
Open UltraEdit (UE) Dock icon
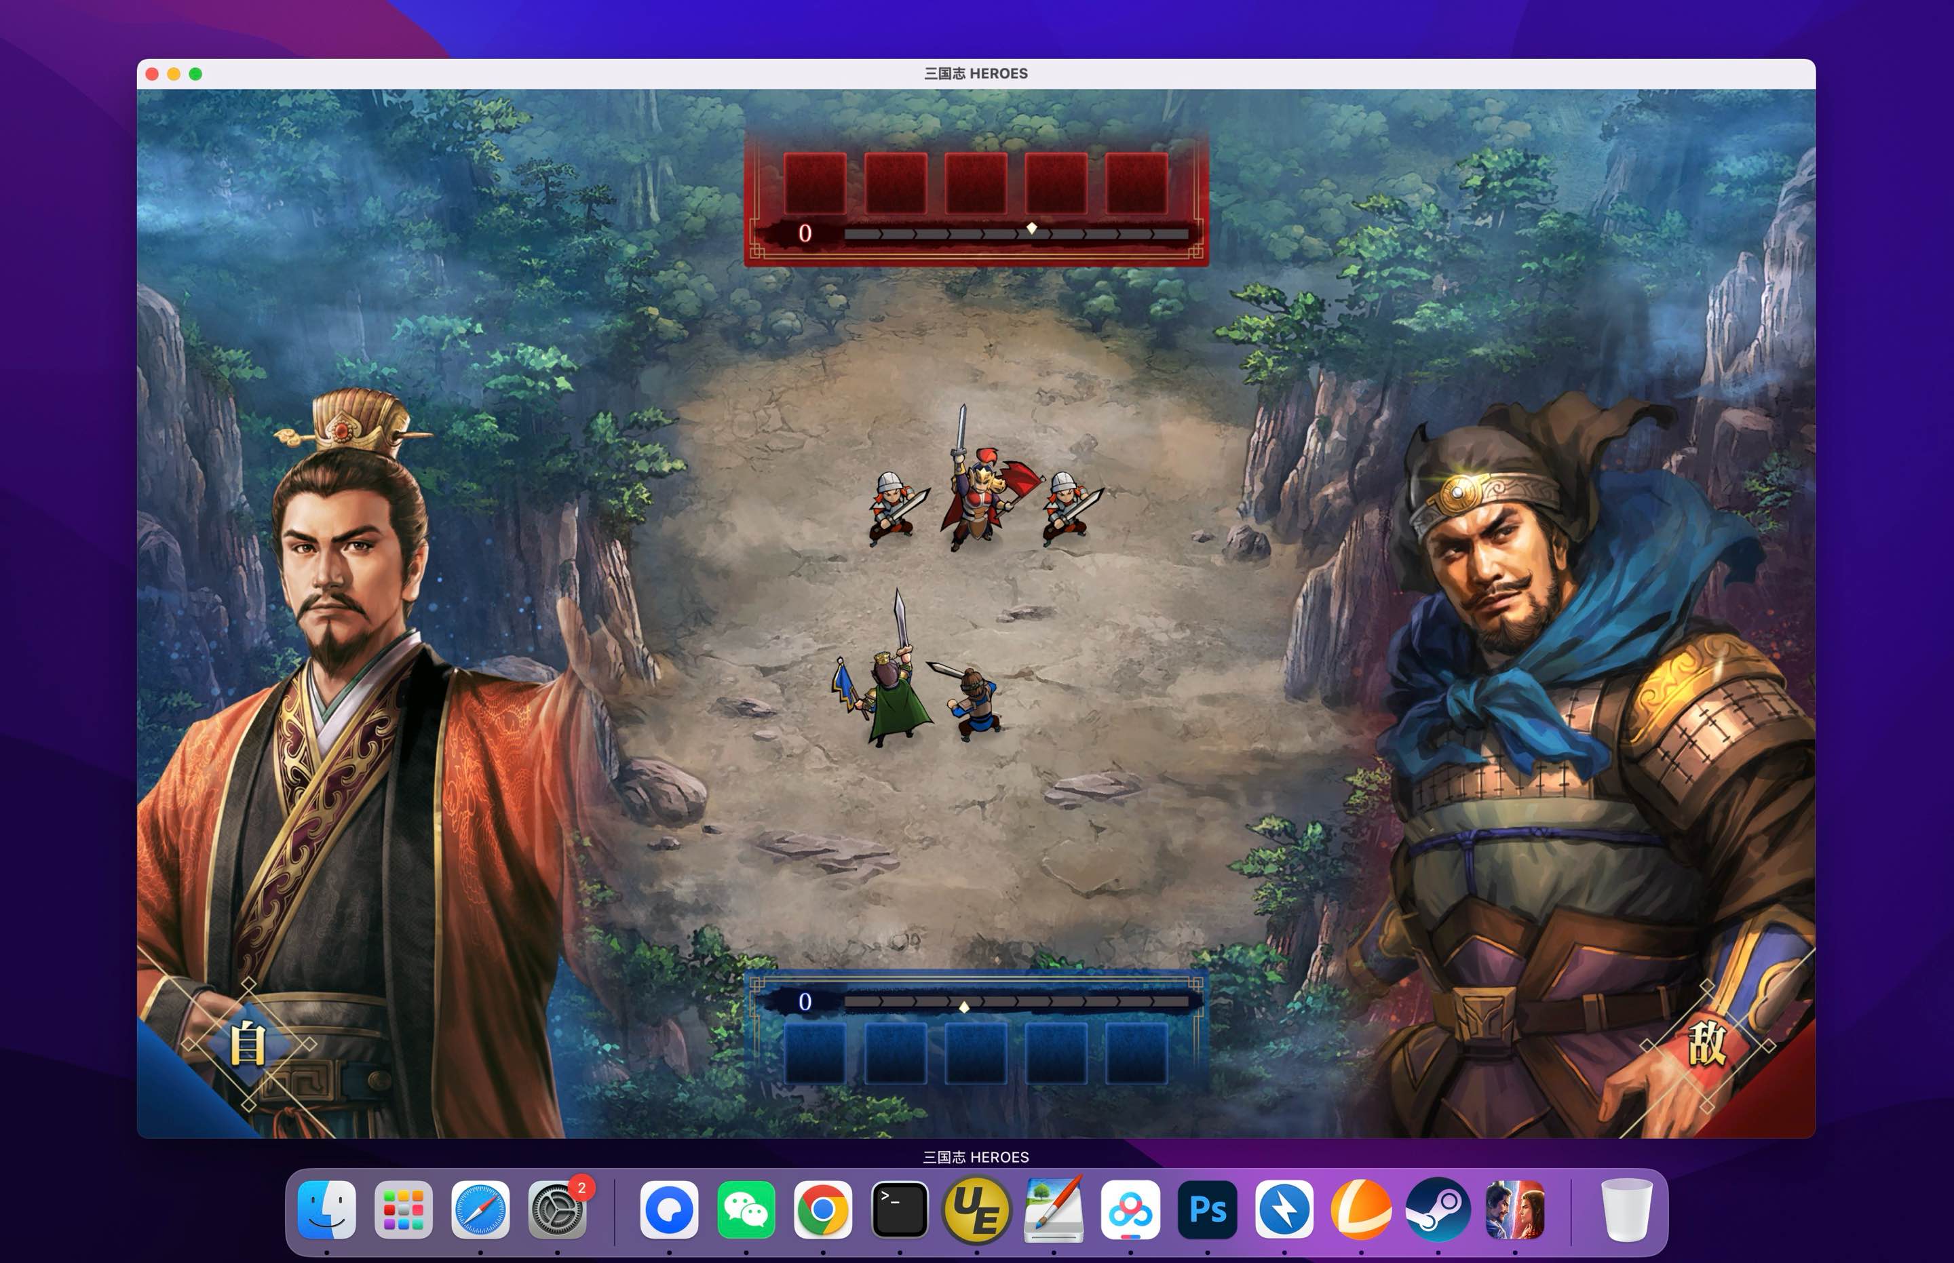click(x=976, y=1209)
